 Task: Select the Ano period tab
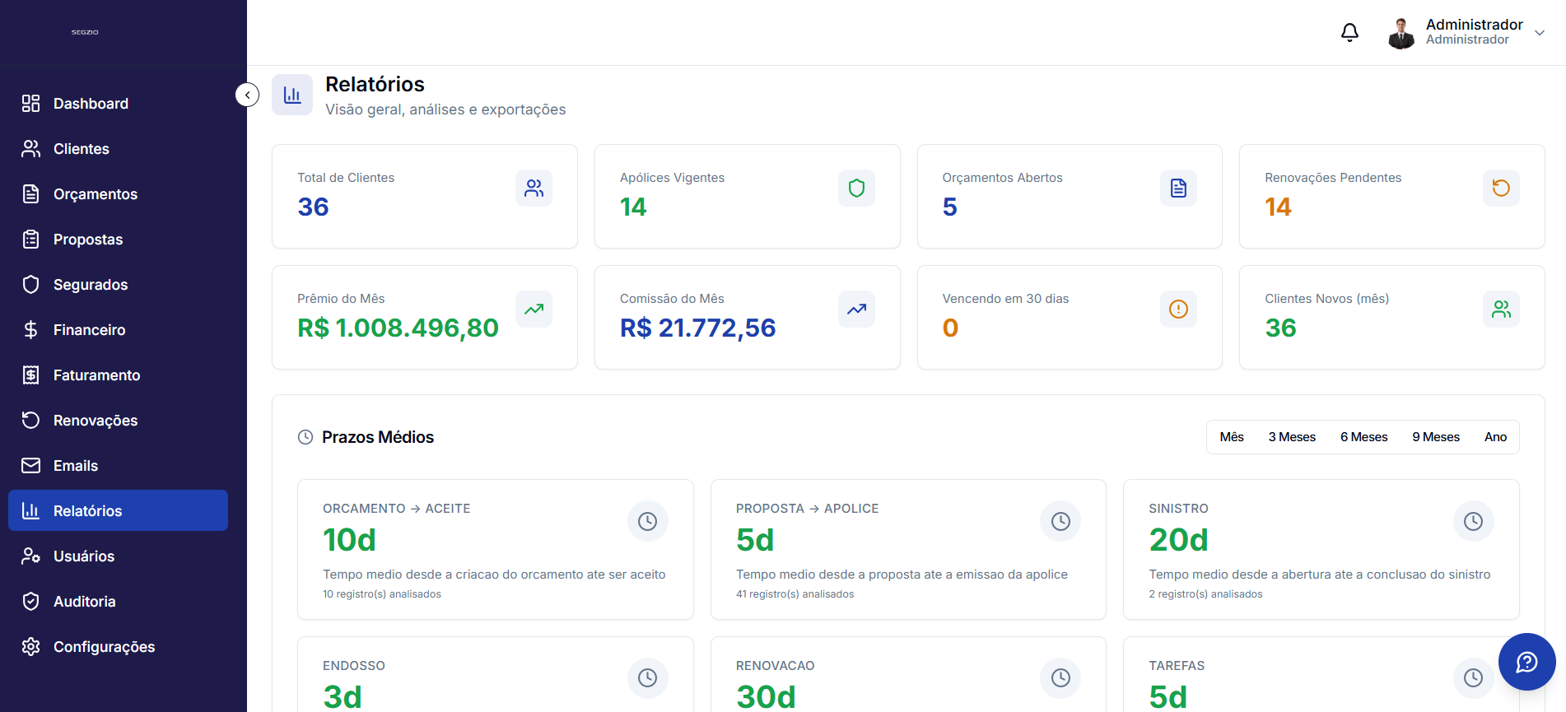1495,437
